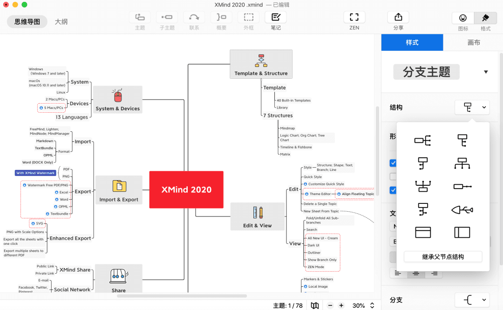Select the central XMind 2020 topic
Screen dimensions: 503x310
186,189
